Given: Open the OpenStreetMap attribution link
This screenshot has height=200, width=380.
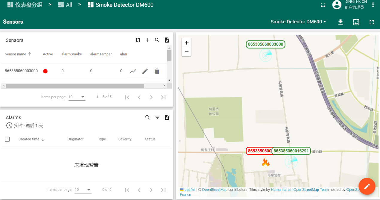Looking at the screenshot, I should coord(215,190).
